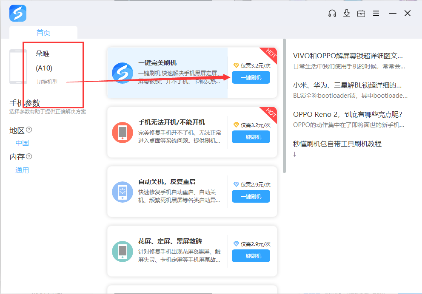Select the 中国 region value

[x=22, y=143]
